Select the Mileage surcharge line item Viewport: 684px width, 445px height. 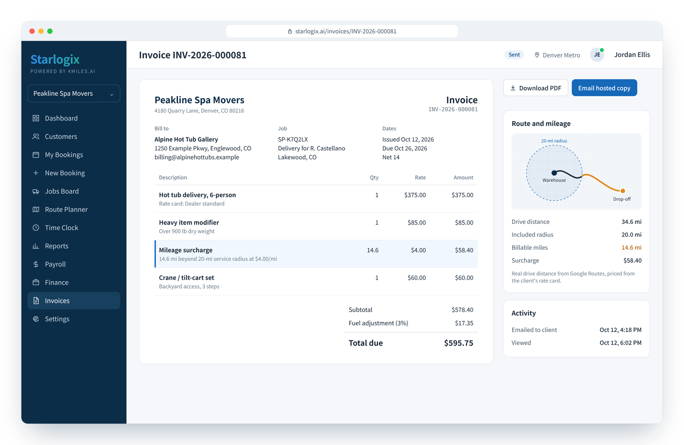316,254
